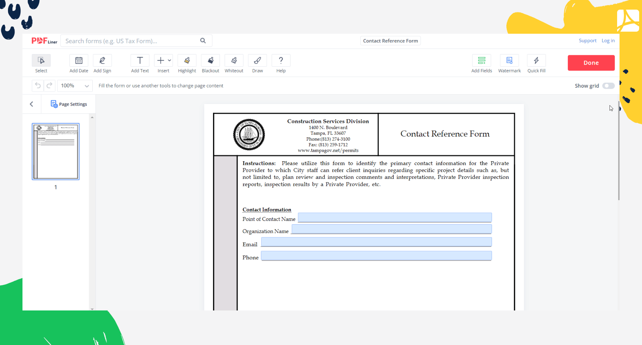Click the www.tampagov.net/permits text
Image resolution: width=642 pixels, height=345 pixels.
pos(328,150)
